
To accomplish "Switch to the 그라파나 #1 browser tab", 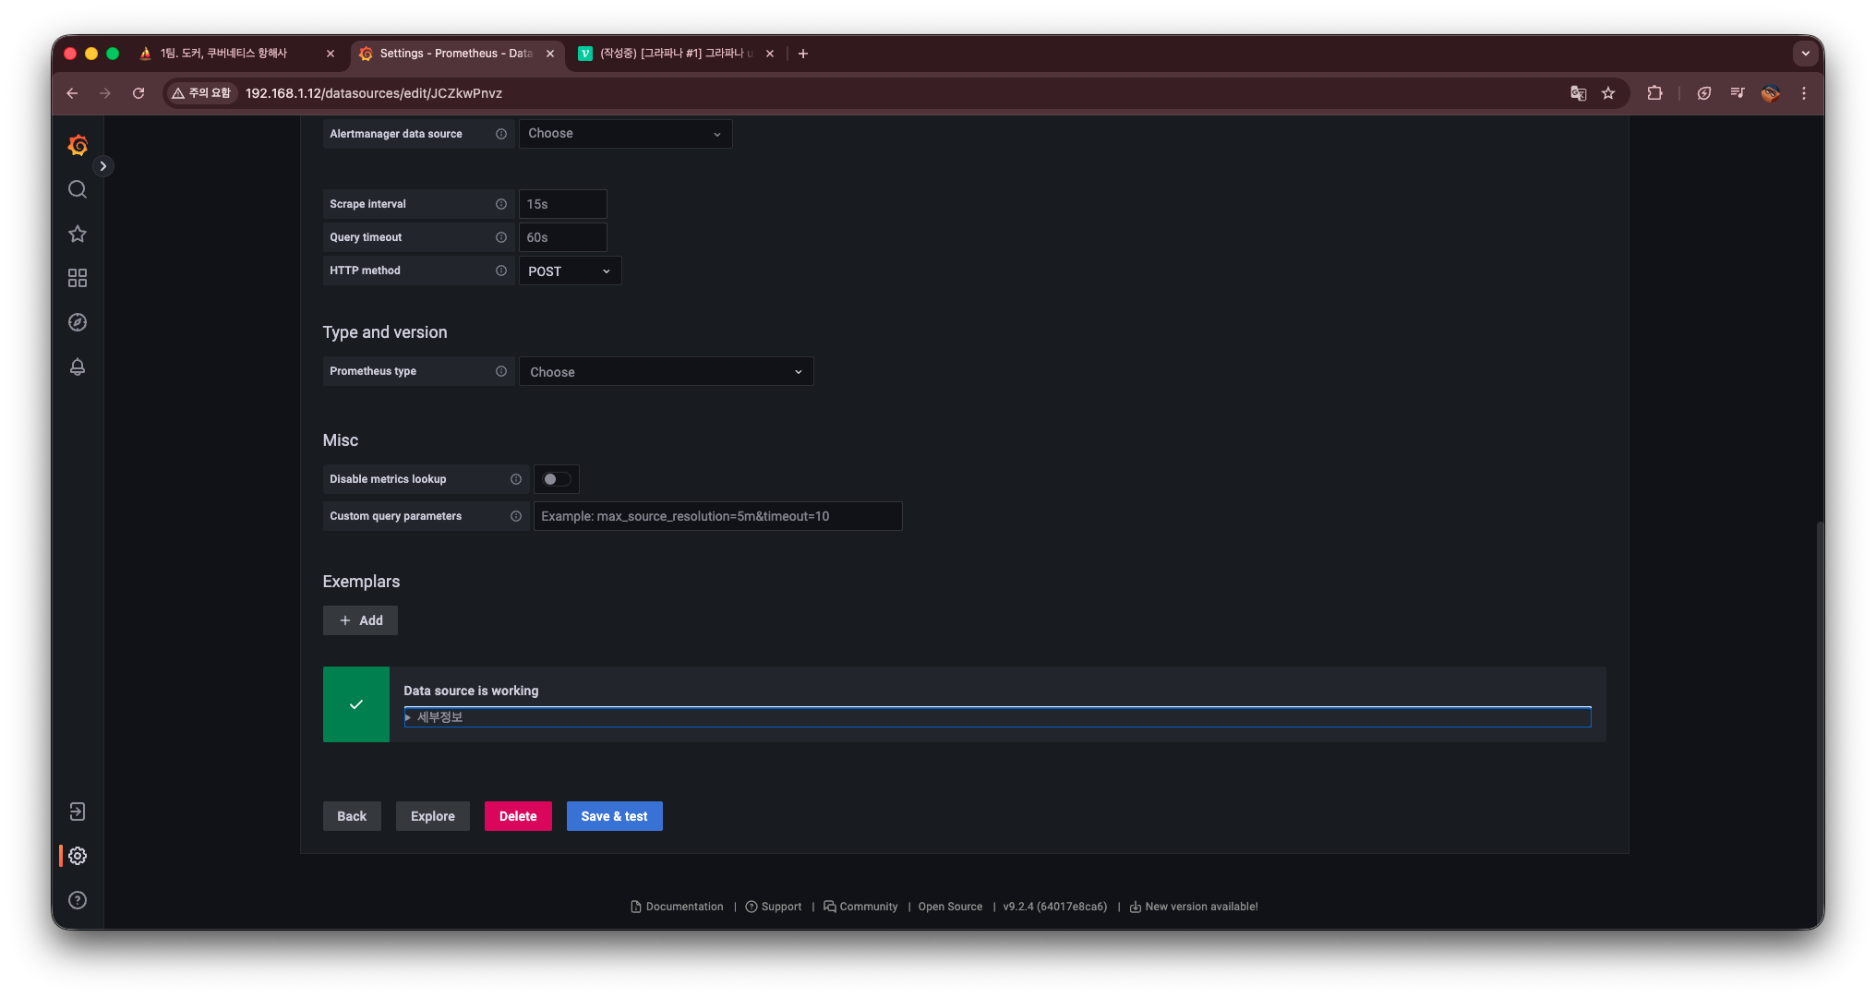I will [x=671, y=54].
